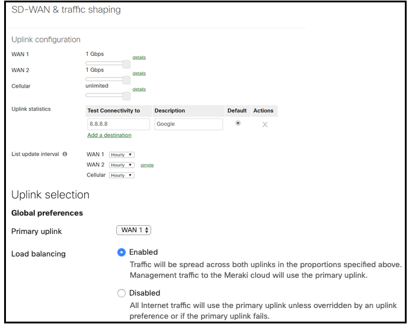Click the WAN 1 details link
409x324 pixels.
click(139, 57)
